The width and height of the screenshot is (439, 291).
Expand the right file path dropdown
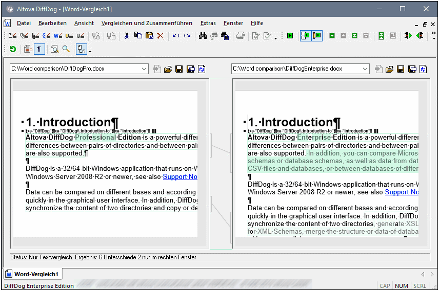(x=365, y=69)
